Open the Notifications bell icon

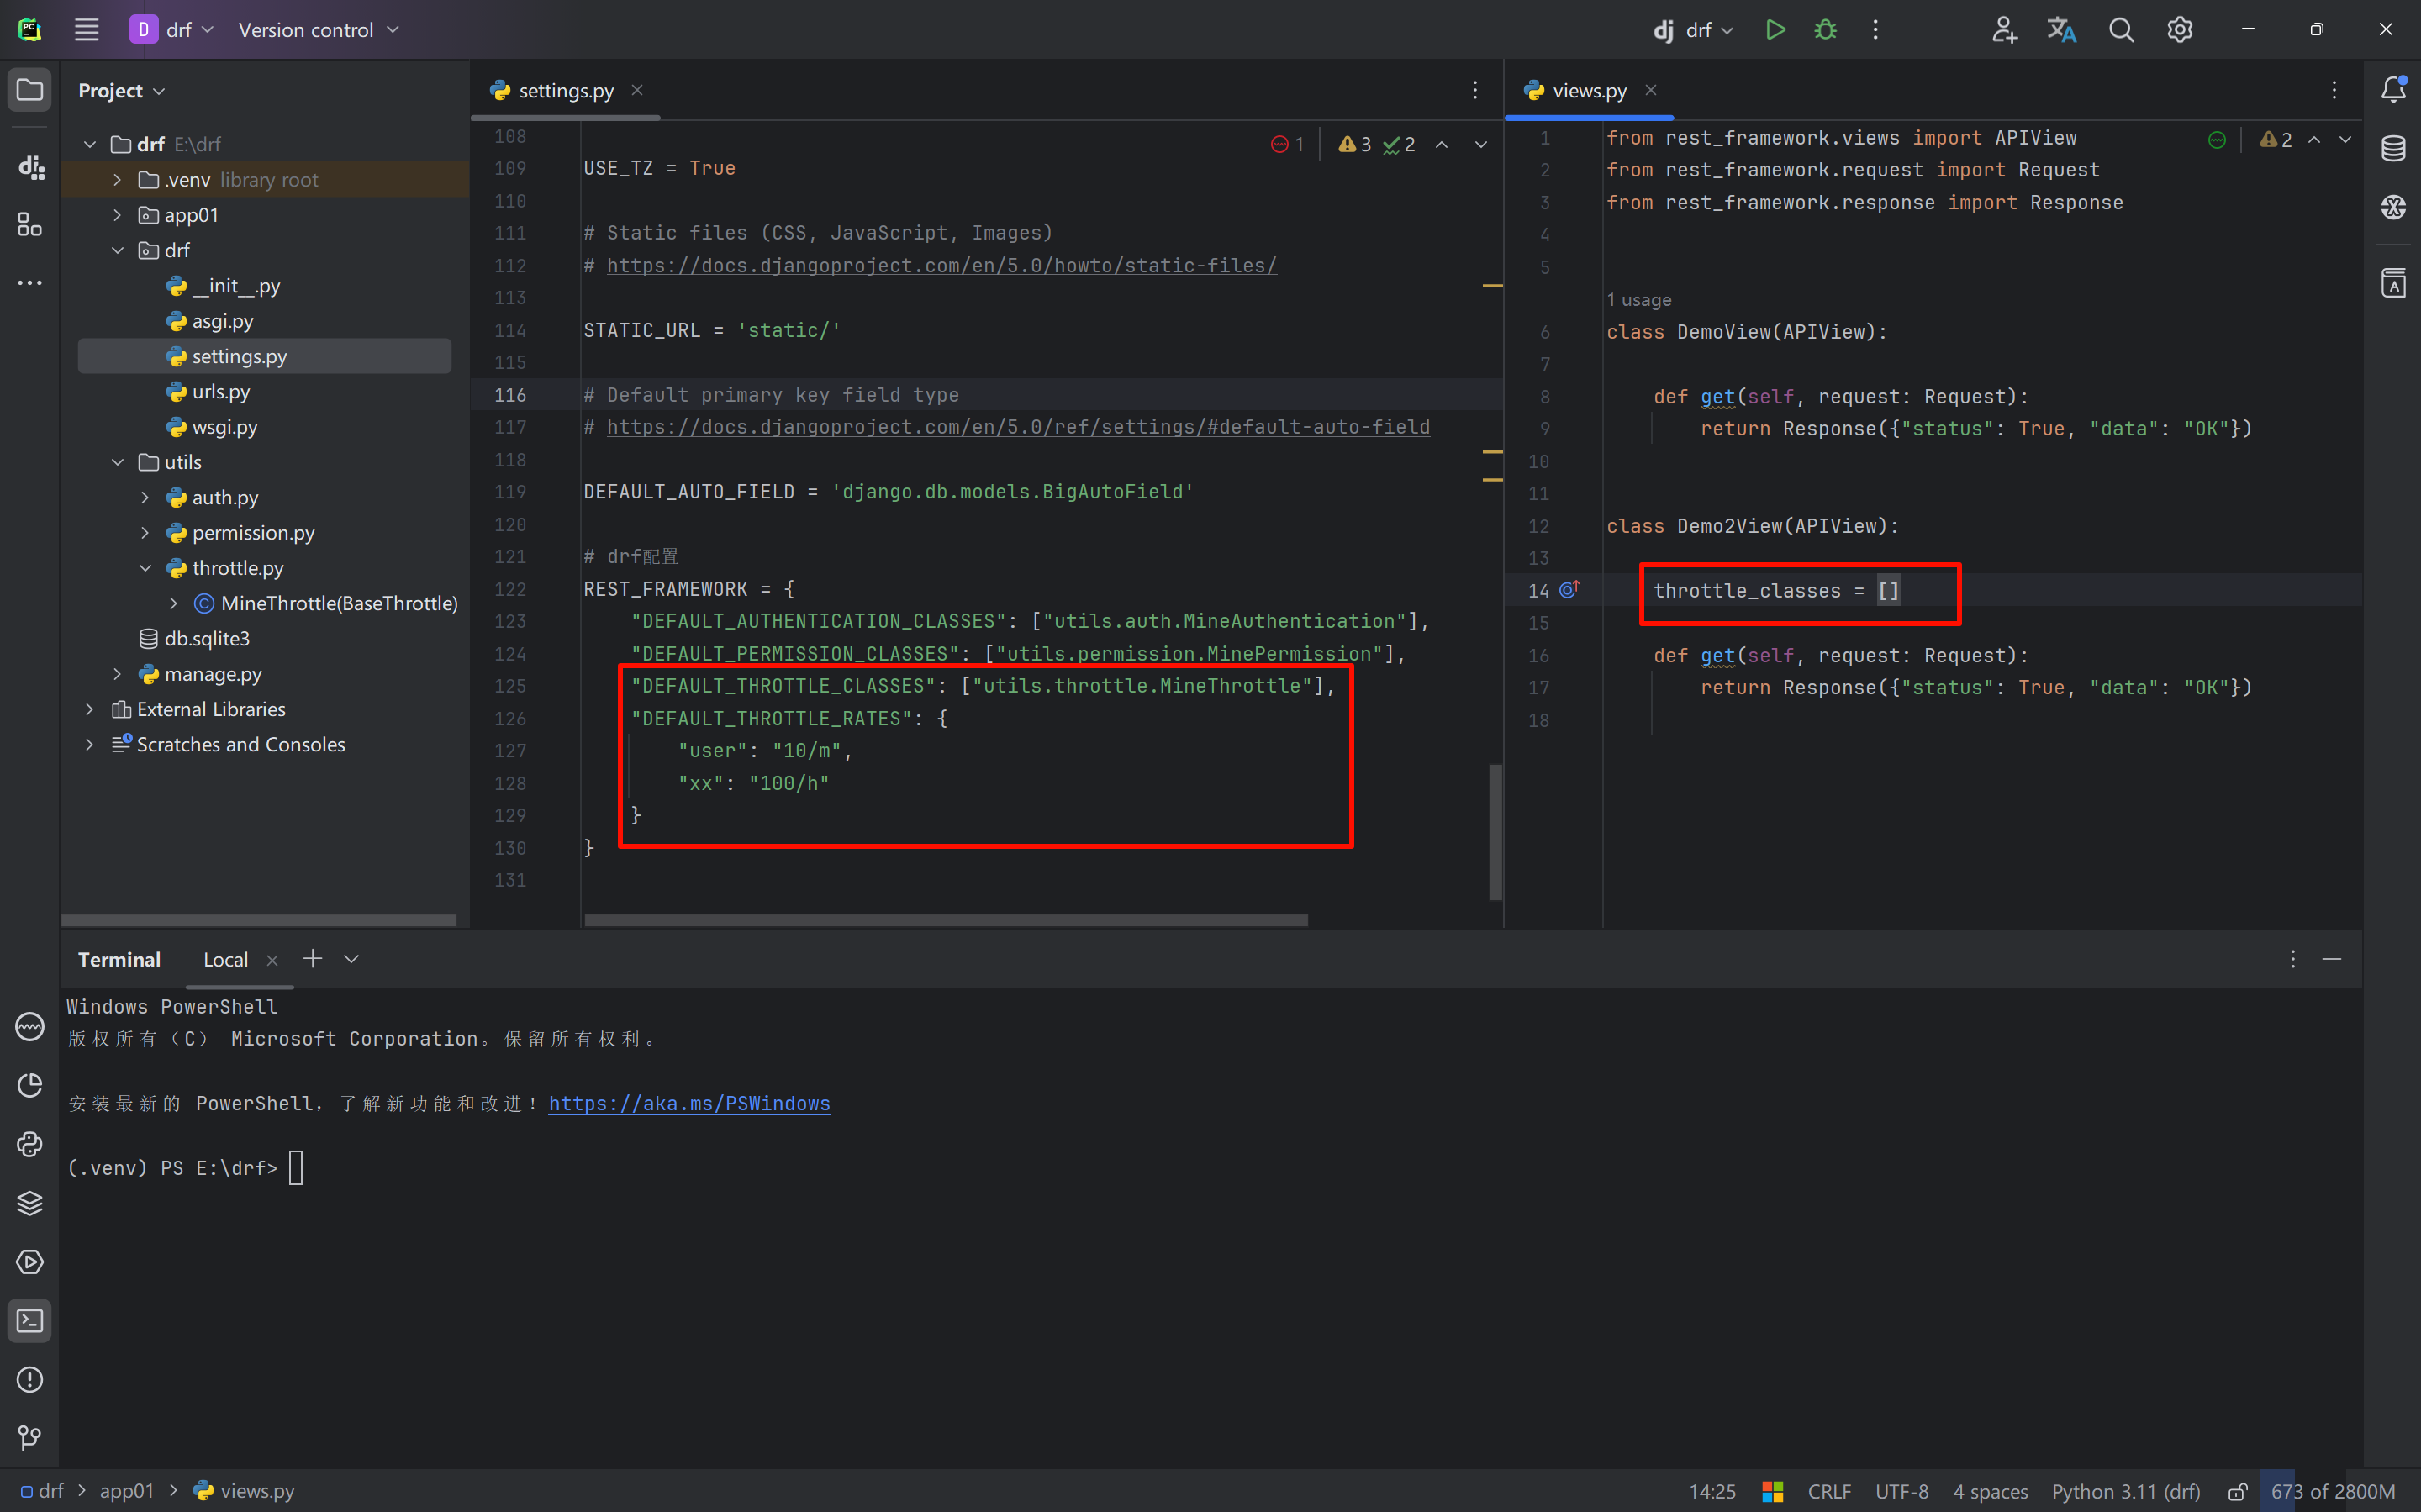(x=2393, y=90)
